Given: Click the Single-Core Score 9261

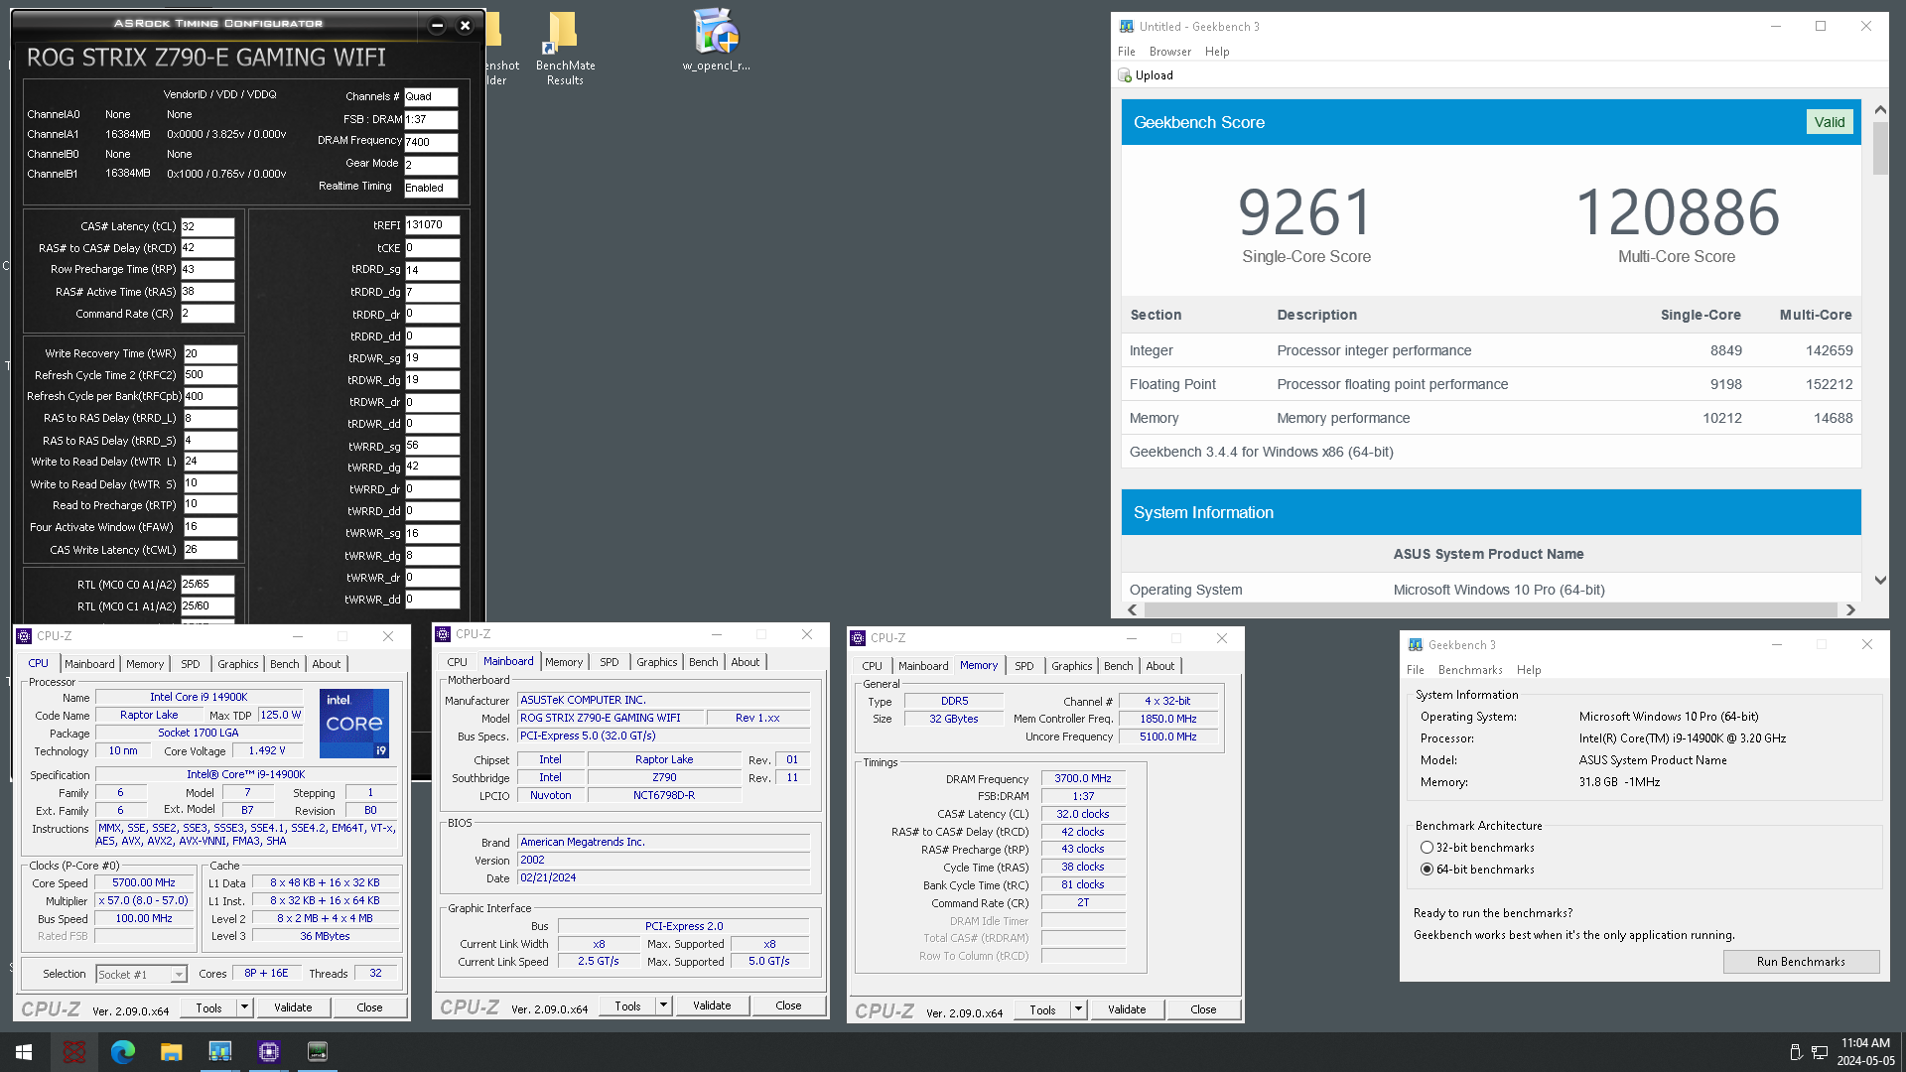Looking at the screenshot, I should [1305, 212].
